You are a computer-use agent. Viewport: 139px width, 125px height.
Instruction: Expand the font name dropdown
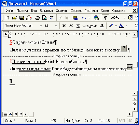[41, 26]
